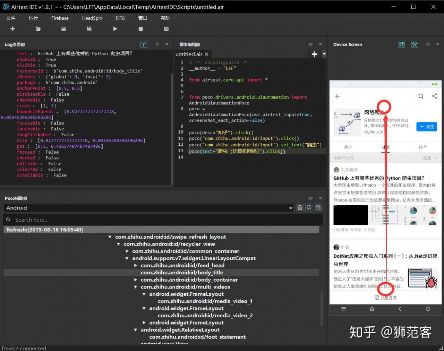
Task: Select the body_title tree item
Action: click(x=182, y=273)
